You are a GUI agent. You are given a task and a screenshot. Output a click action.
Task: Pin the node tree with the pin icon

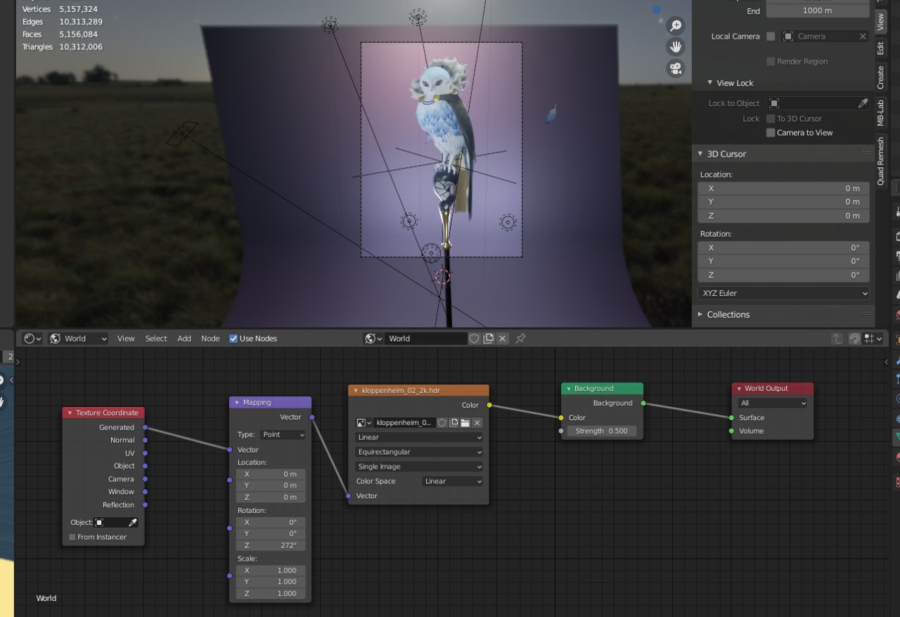pyautogui.click(x=520, y=339)
